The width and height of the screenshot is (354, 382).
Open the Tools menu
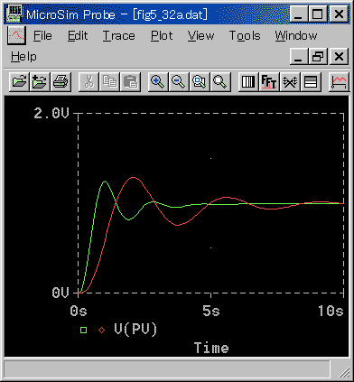pos(245,36)
